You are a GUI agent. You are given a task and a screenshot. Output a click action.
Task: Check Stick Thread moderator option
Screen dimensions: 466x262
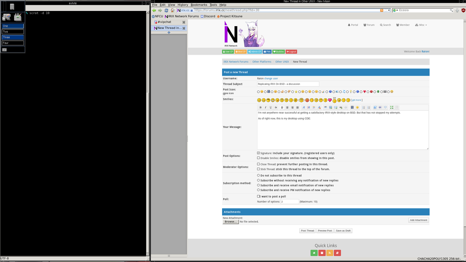pyautogui.click(x=258, y=169)
